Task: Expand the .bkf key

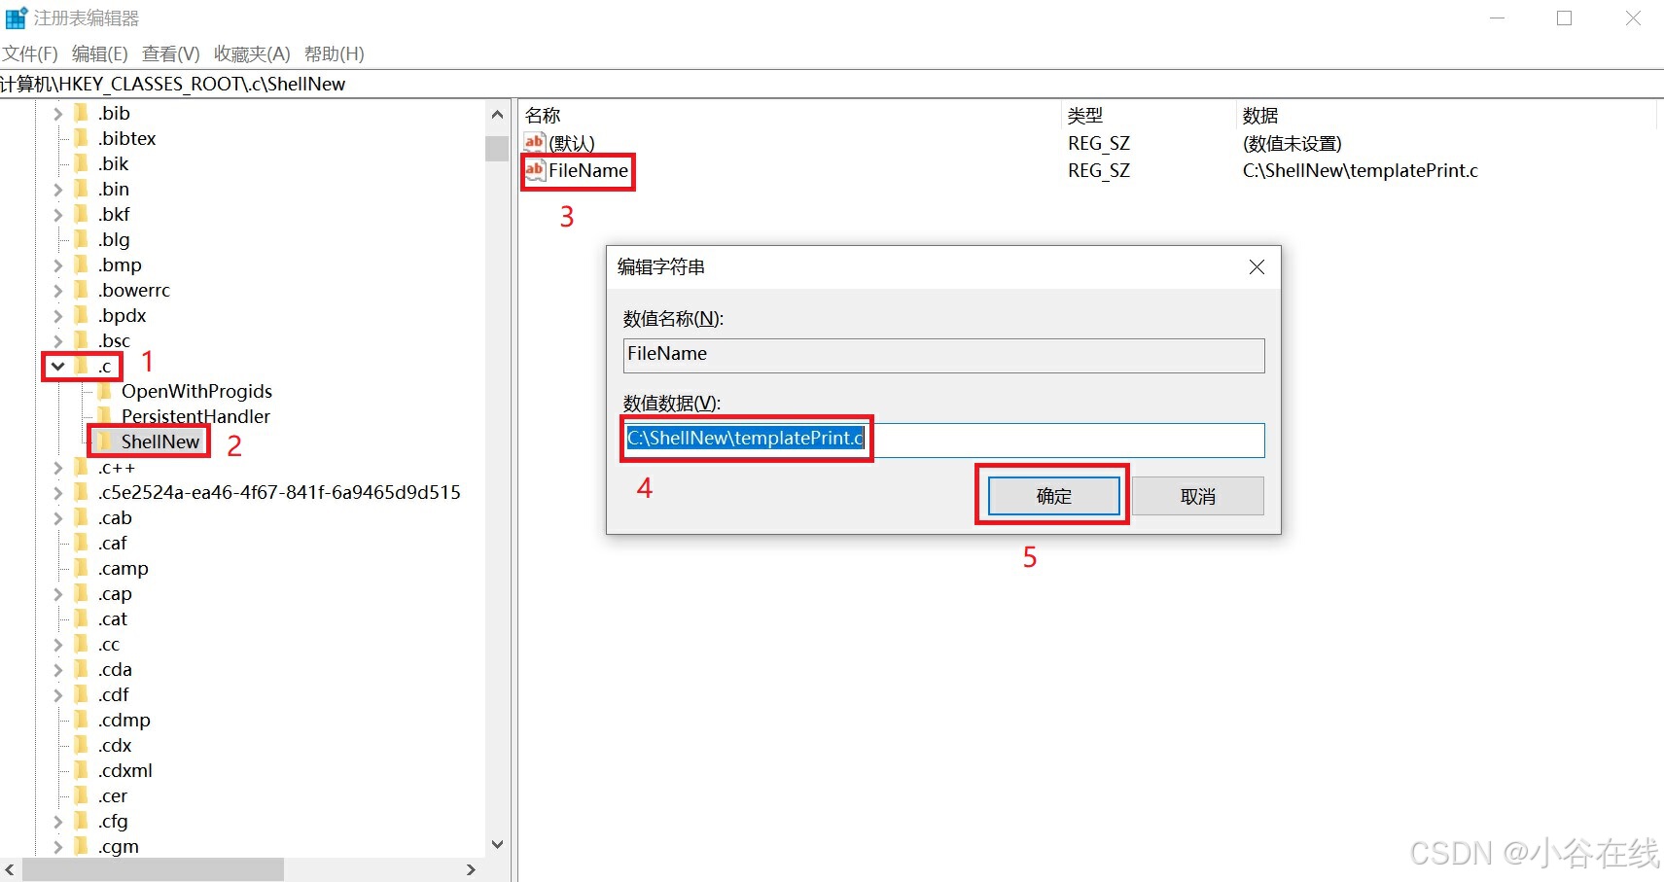Action: tap(58, 215)
